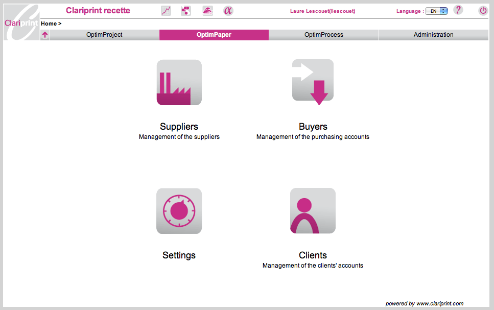Open the Administration tab

tap(433, 35)
